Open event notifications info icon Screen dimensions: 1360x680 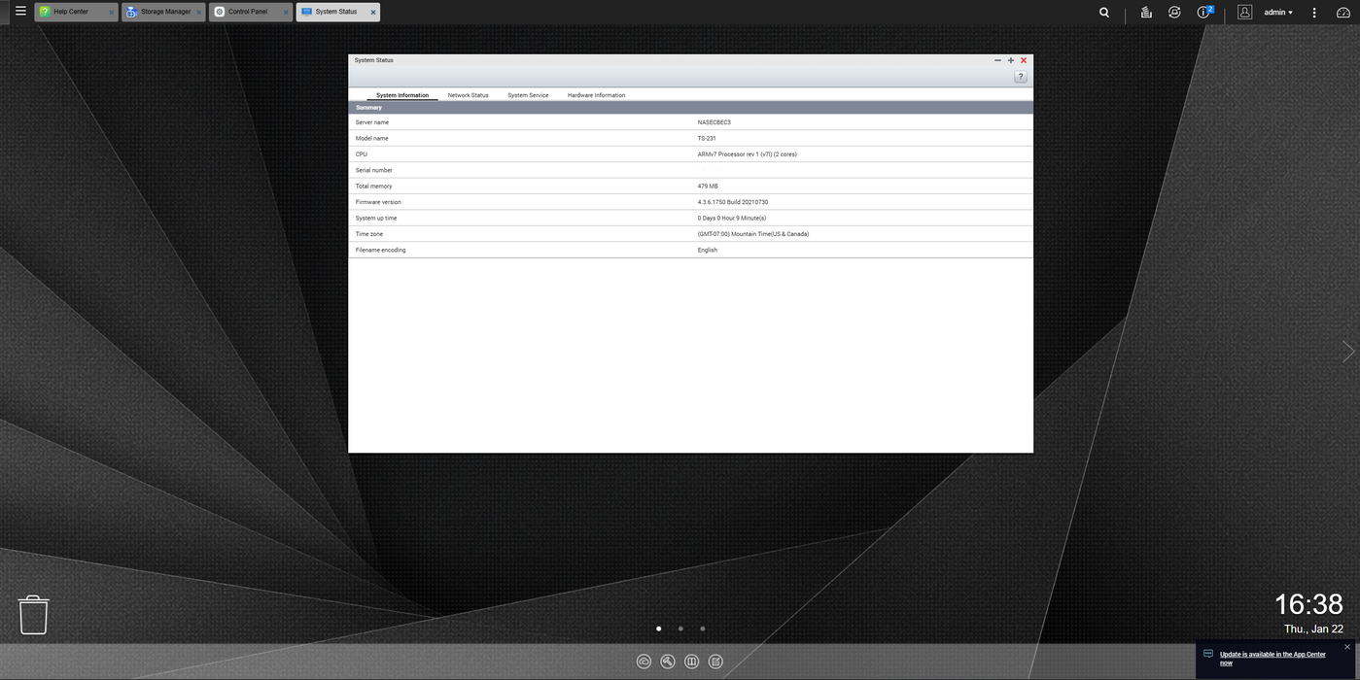point(1204,13)
